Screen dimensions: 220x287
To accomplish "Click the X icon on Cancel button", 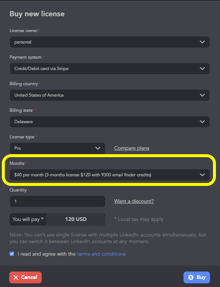I will click(x=16, y=277).
